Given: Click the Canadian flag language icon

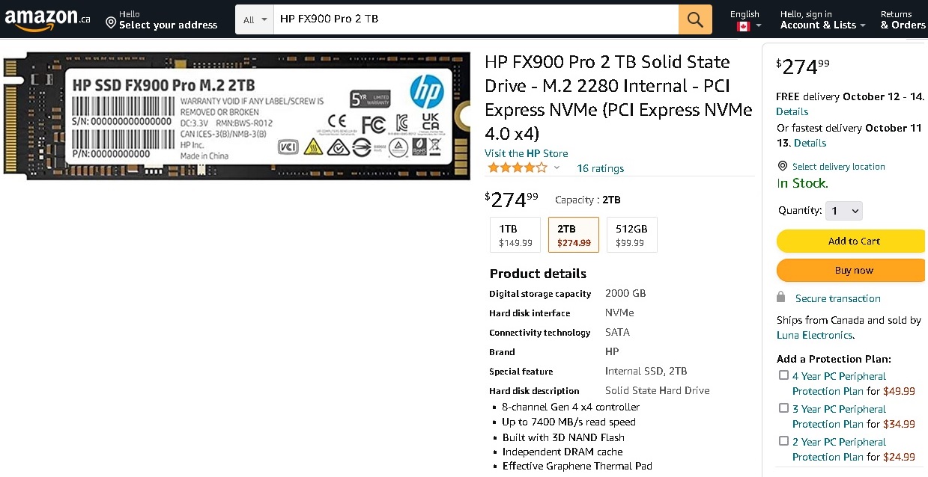Looking at the screenshot, I should tap(743, 26).
